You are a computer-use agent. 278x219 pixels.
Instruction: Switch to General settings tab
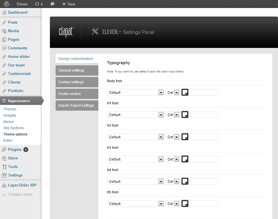coord(77,70)
